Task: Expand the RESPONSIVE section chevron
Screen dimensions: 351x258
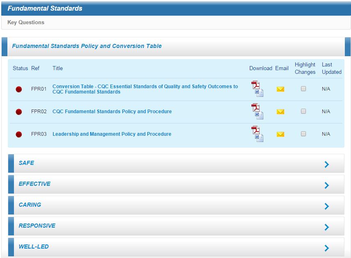Action: pos(326,227)
